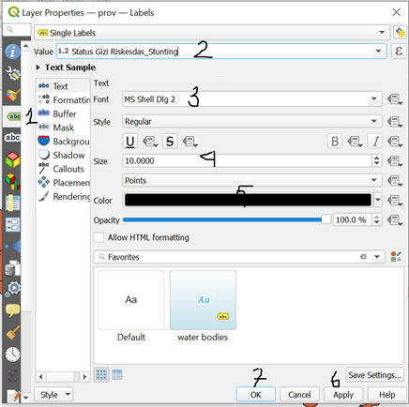This screenshot has width=409, height=407.
Task: Click the Cancel button
Action: 299,395
